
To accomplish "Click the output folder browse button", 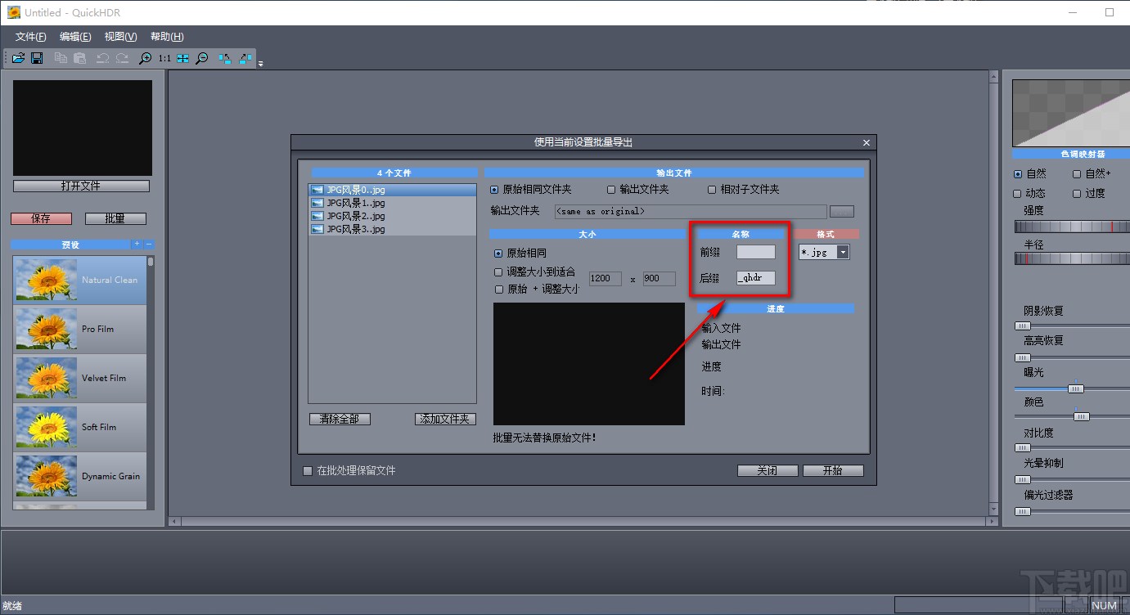I will [x=841, y=211].
